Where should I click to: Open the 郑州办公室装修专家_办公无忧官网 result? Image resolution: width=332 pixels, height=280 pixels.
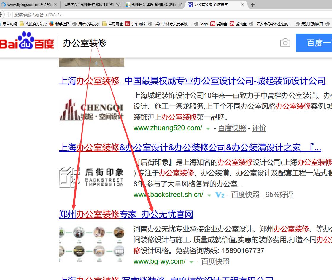[126, 214]
